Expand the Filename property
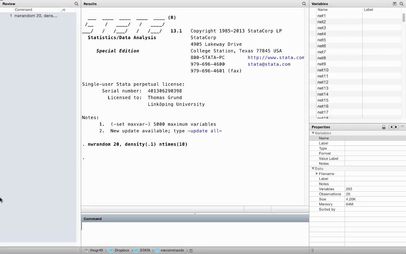The width and height of the screenshot is (406, 254). (x=317, y=174)
